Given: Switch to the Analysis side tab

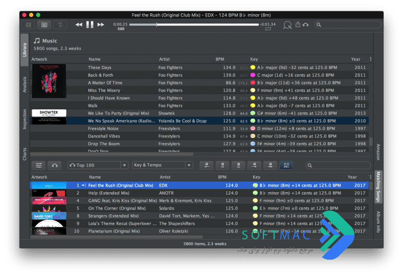Looking at the screenshot, I should 25,84.
